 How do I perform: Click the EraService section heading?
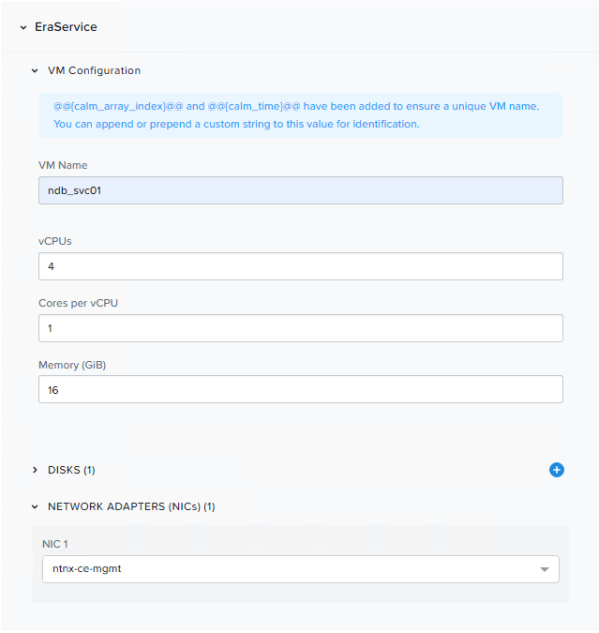point(66,27)
